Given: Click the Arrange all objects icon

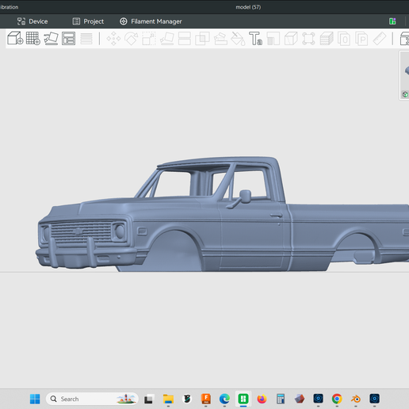Looking at the screenshot, I should pos(69,39).
